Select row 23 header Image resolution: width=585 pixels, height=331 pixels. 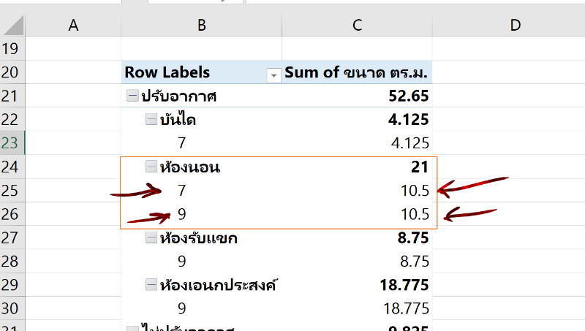(13, 143)
